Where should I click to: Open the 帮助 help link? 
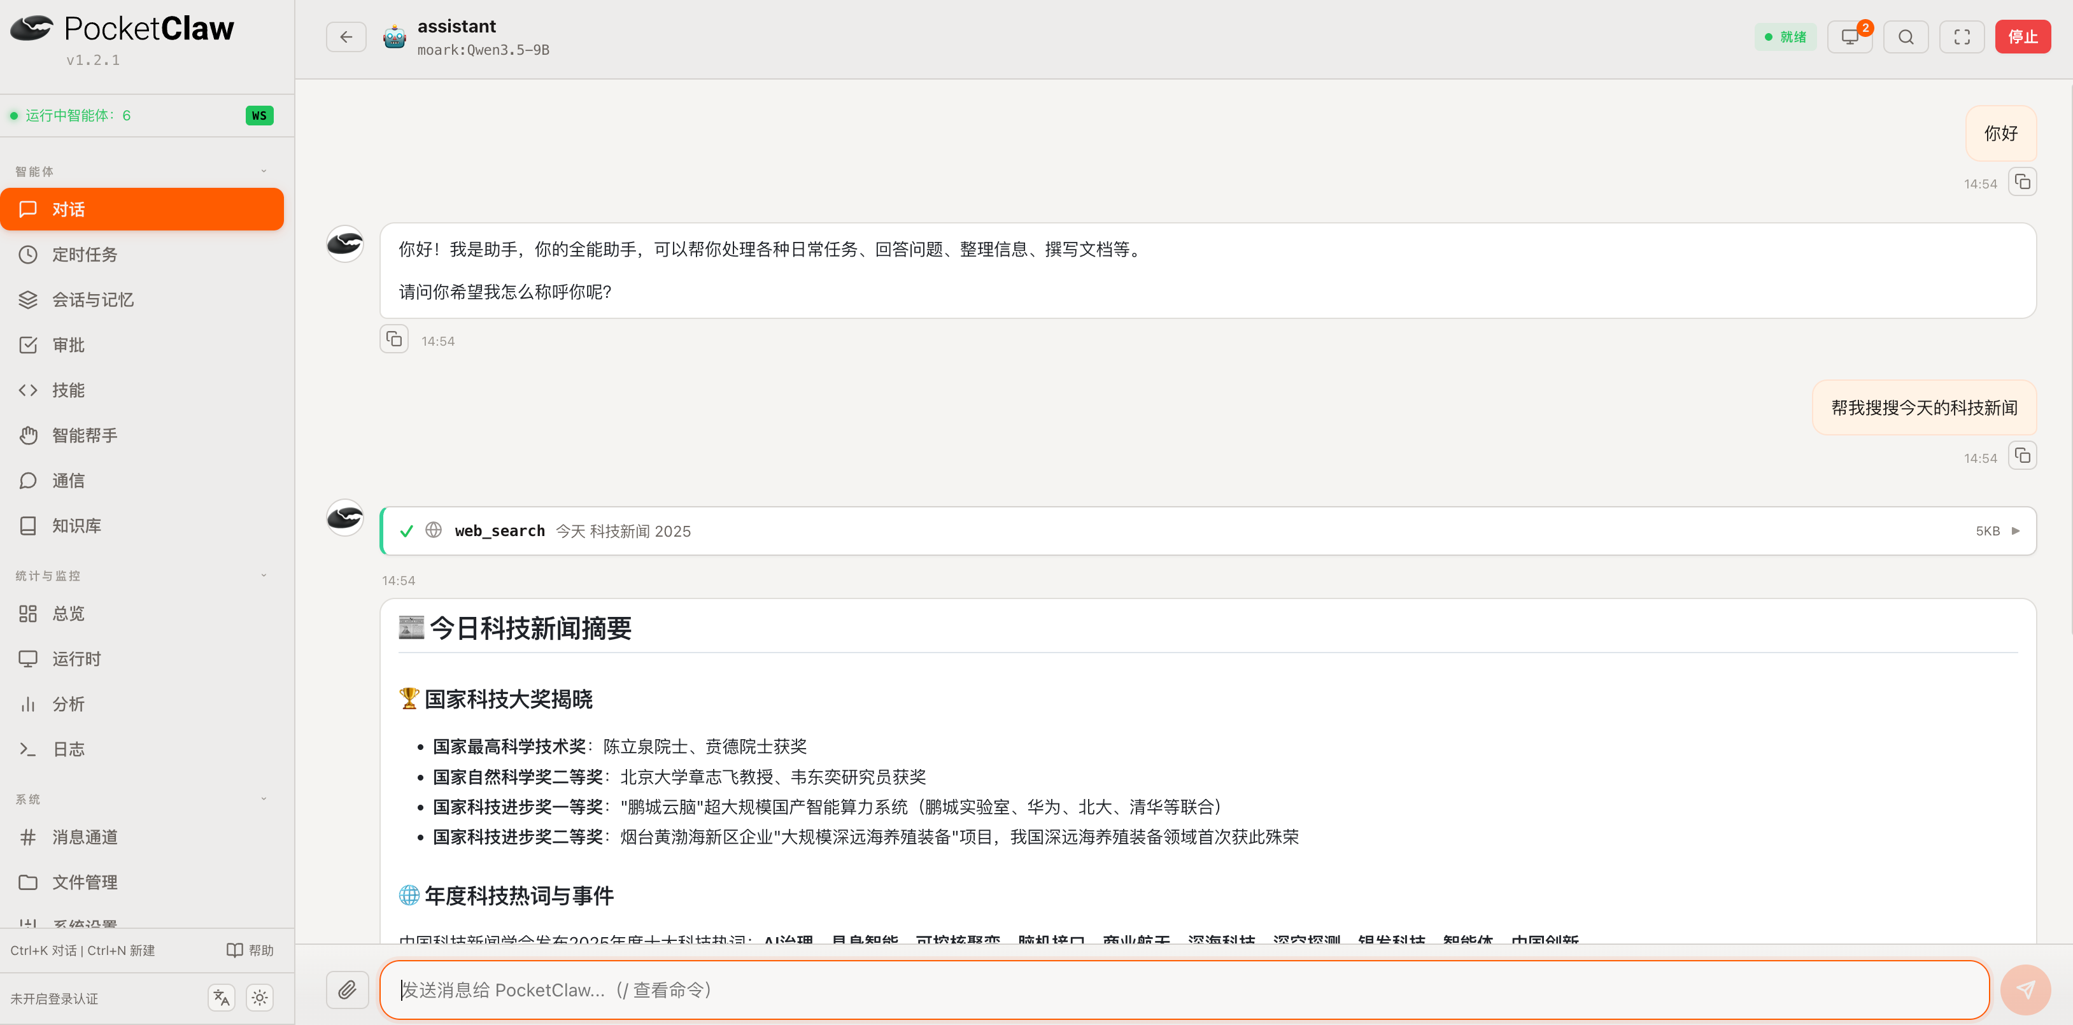[x=250, y=950]
